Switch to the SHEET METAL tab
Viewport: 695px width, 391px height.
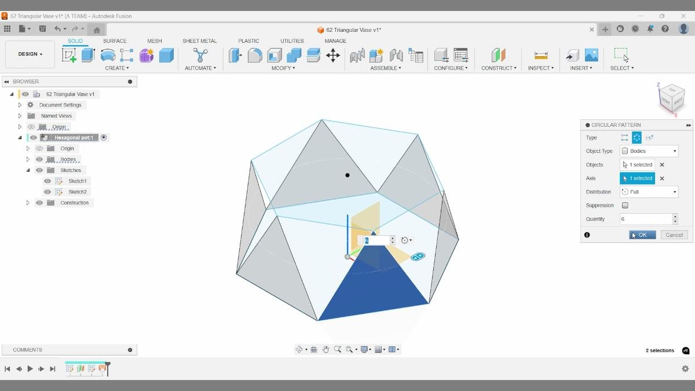pyautogui.click(x=200, y=41)
